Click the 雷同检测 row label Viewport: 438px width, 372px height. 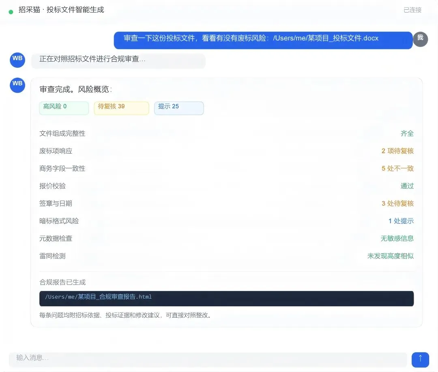point(52,256)
